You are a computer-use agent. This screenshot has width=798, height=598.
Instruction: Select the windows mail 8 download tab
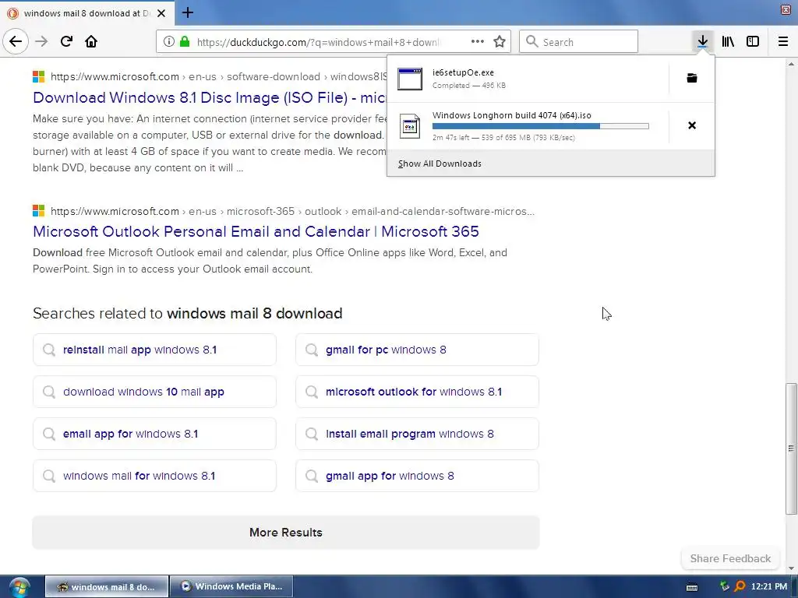point(87,13)
